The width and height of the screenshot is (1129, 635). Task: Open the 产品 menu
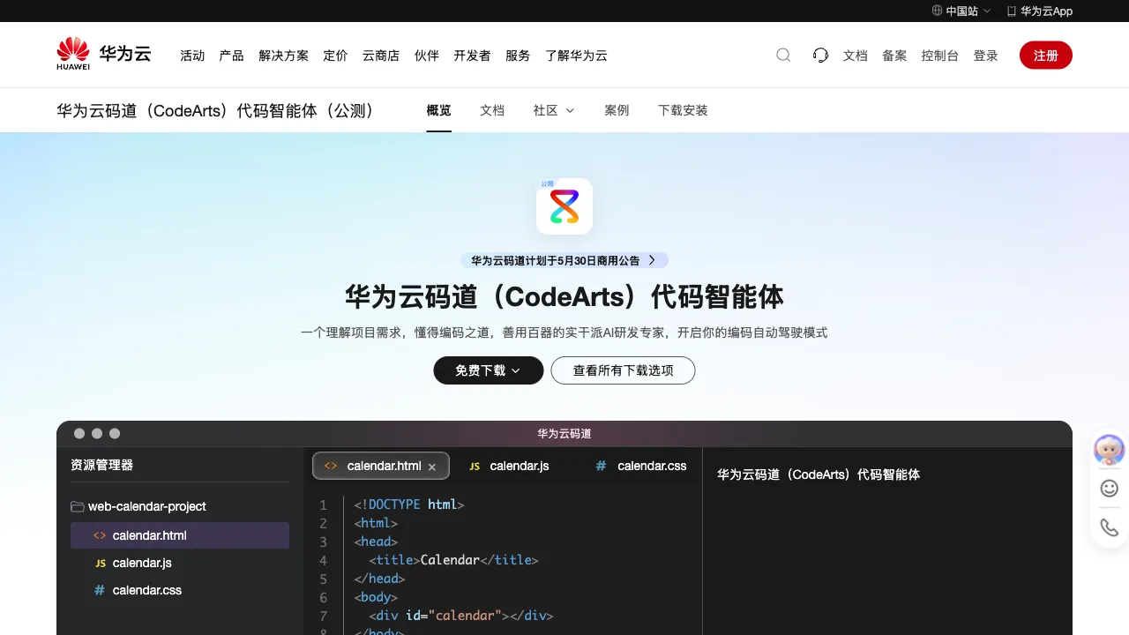(231, 55)
